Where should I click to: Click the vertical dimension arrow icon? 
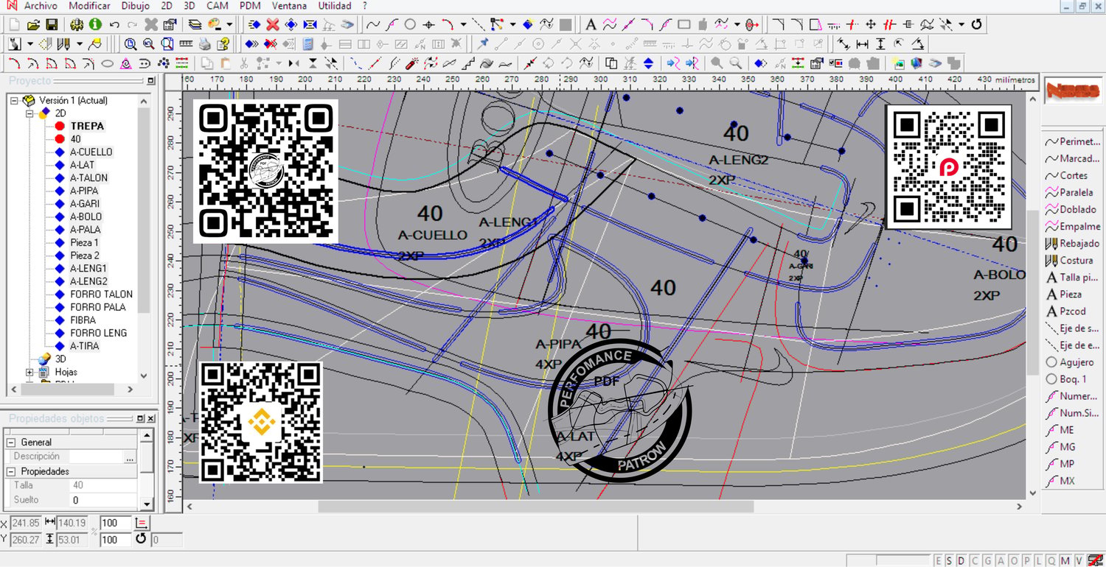(880, 43)
